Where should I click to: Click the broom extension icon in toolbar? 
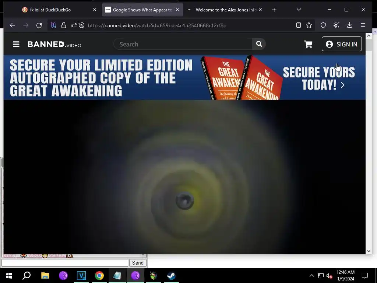(x=337, y=25)
